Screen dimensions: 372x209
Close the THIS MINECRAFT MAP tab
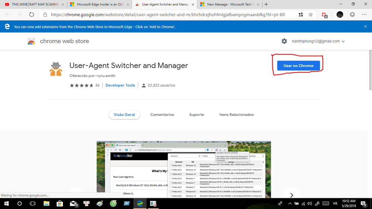63,4
